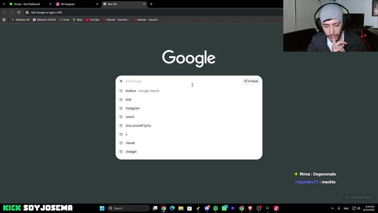Select the twitch search suggestion
The image size is (378, 213).
[189, 117]
